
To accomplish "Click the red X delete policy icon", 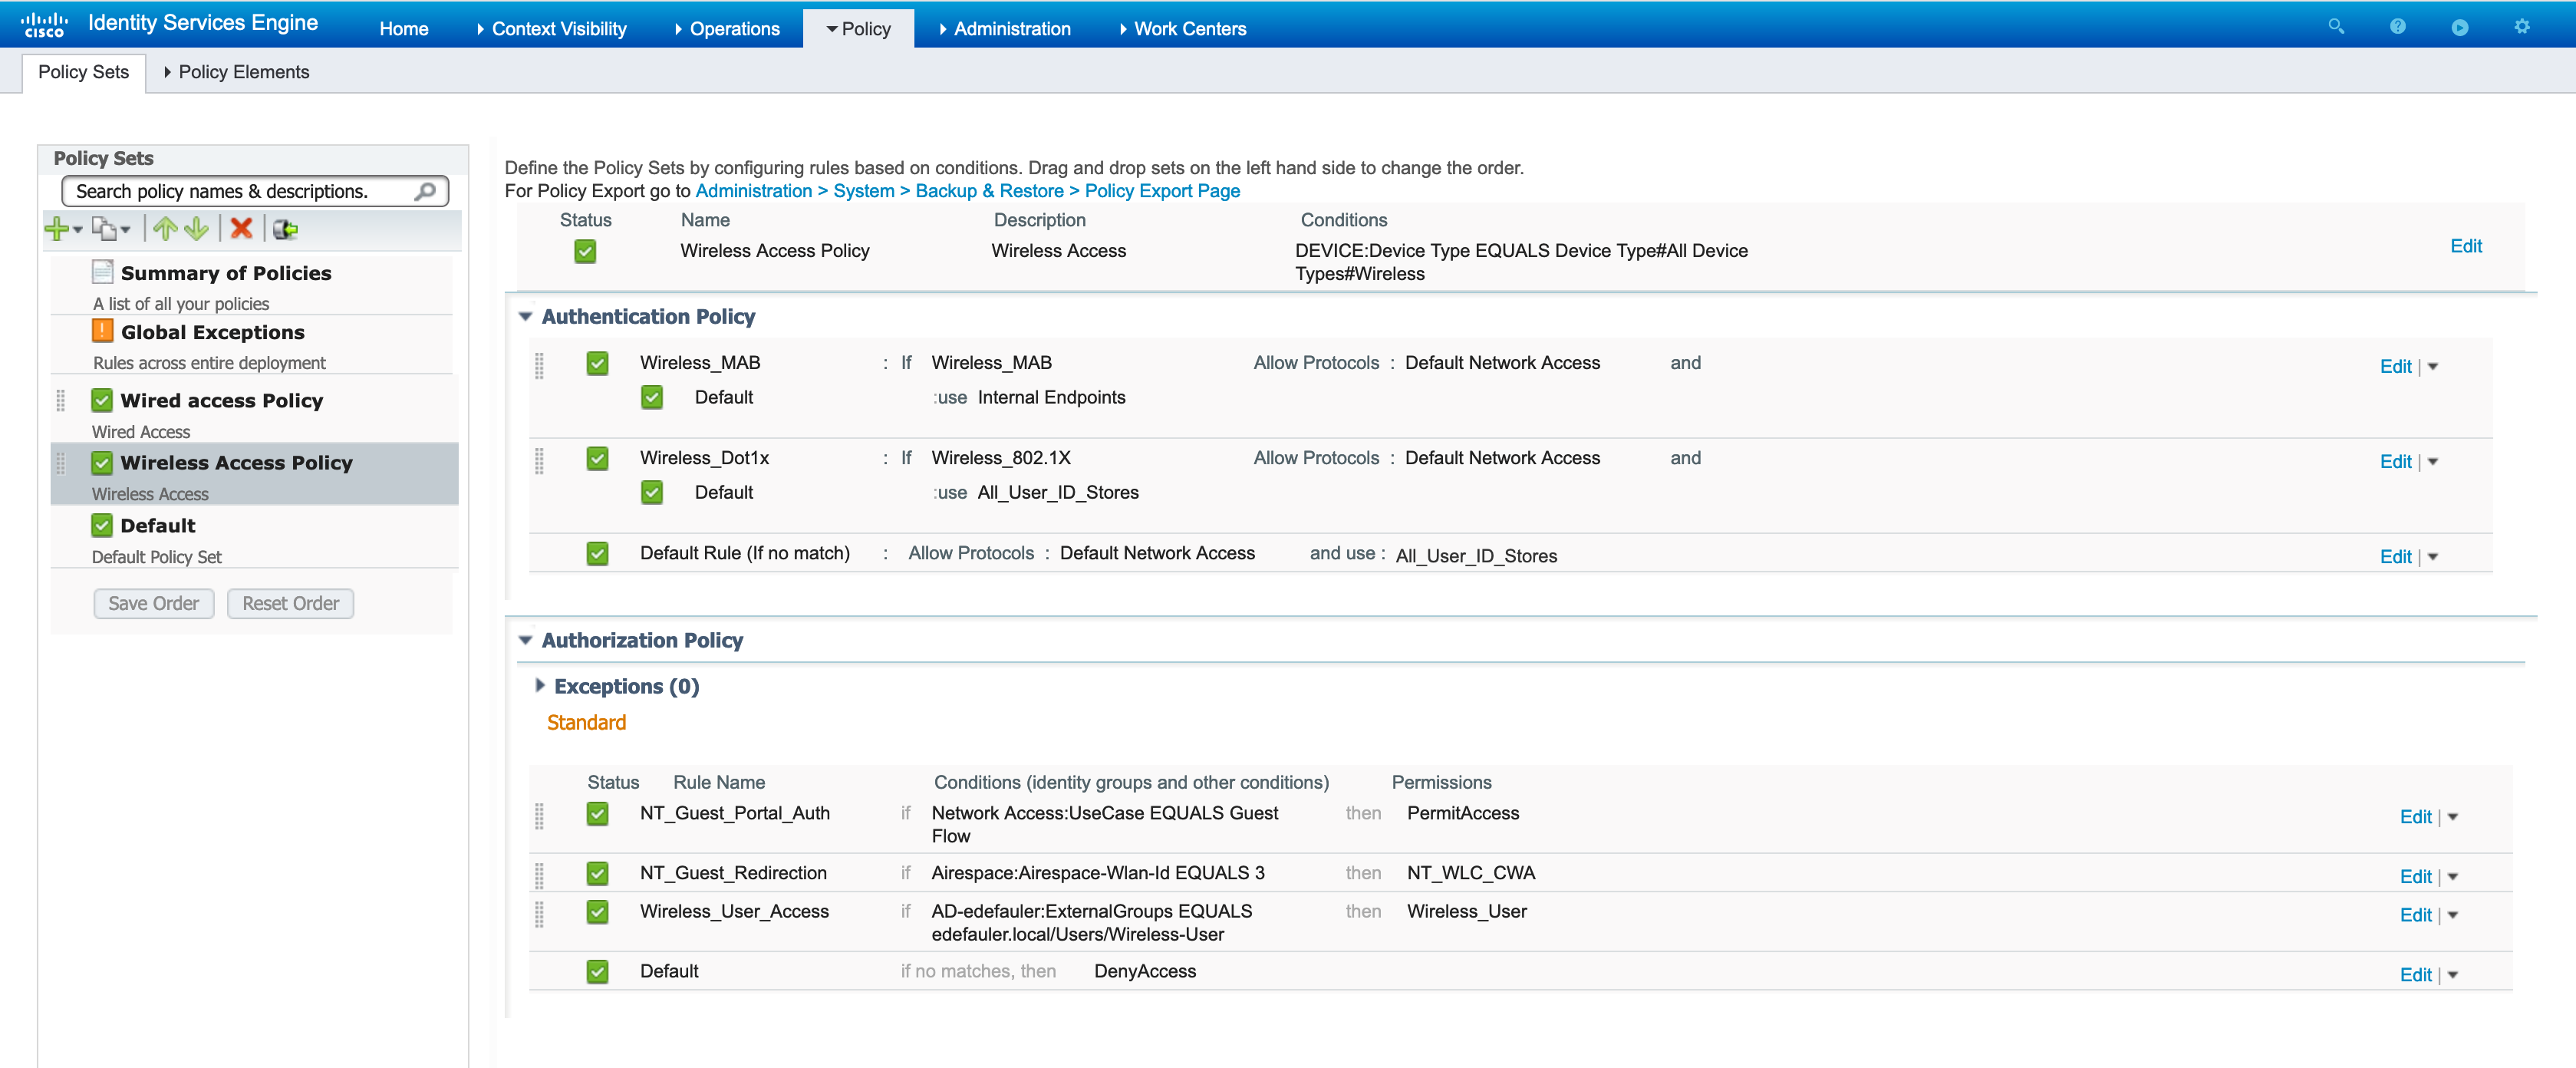I will 241,229.
